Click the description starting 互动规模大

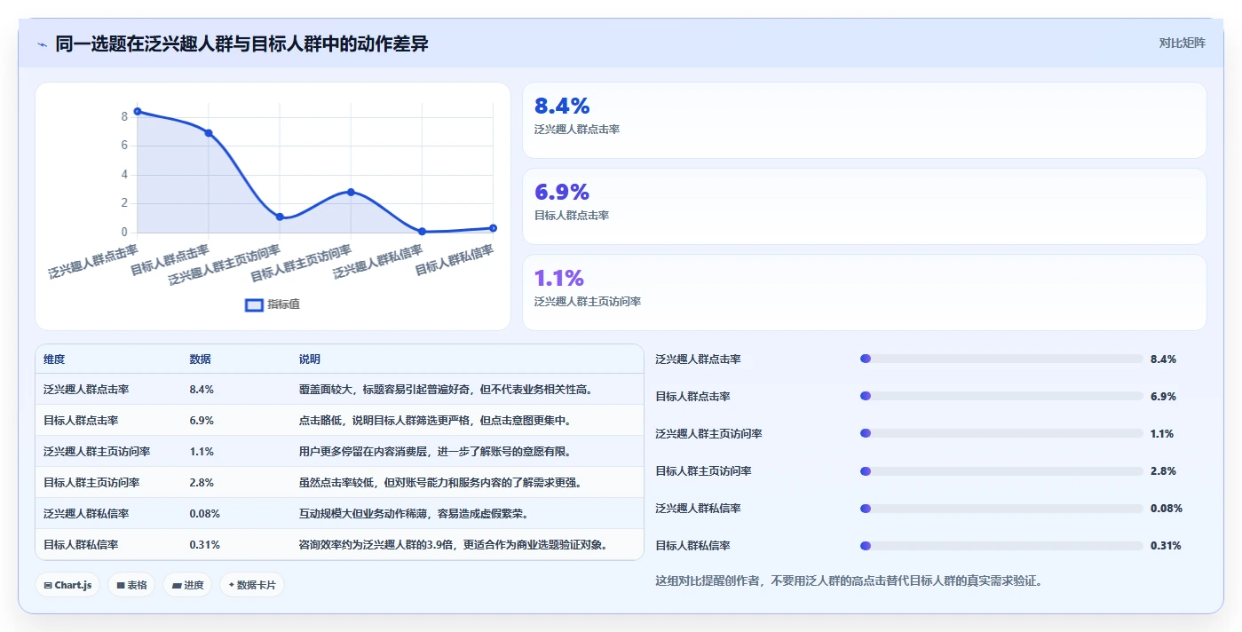click(413, 513)
